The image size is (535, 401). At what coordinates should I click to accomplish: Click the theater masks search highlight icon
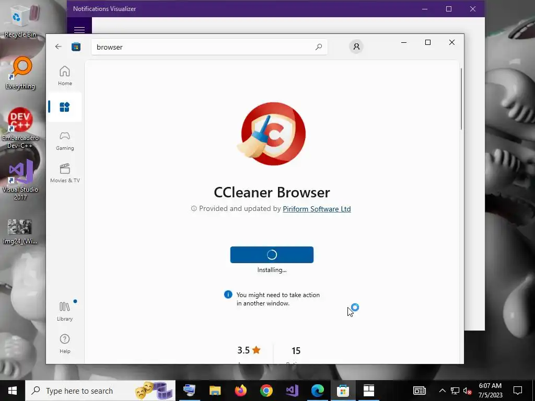point(154,391)
